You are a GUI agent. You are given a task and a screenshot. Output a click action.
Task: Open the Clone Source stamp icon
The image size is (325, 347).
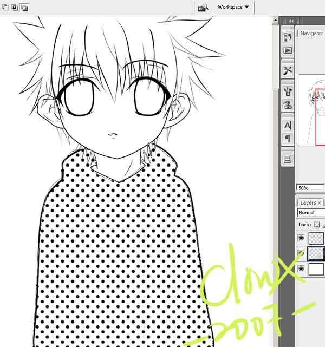pos(288,104)
